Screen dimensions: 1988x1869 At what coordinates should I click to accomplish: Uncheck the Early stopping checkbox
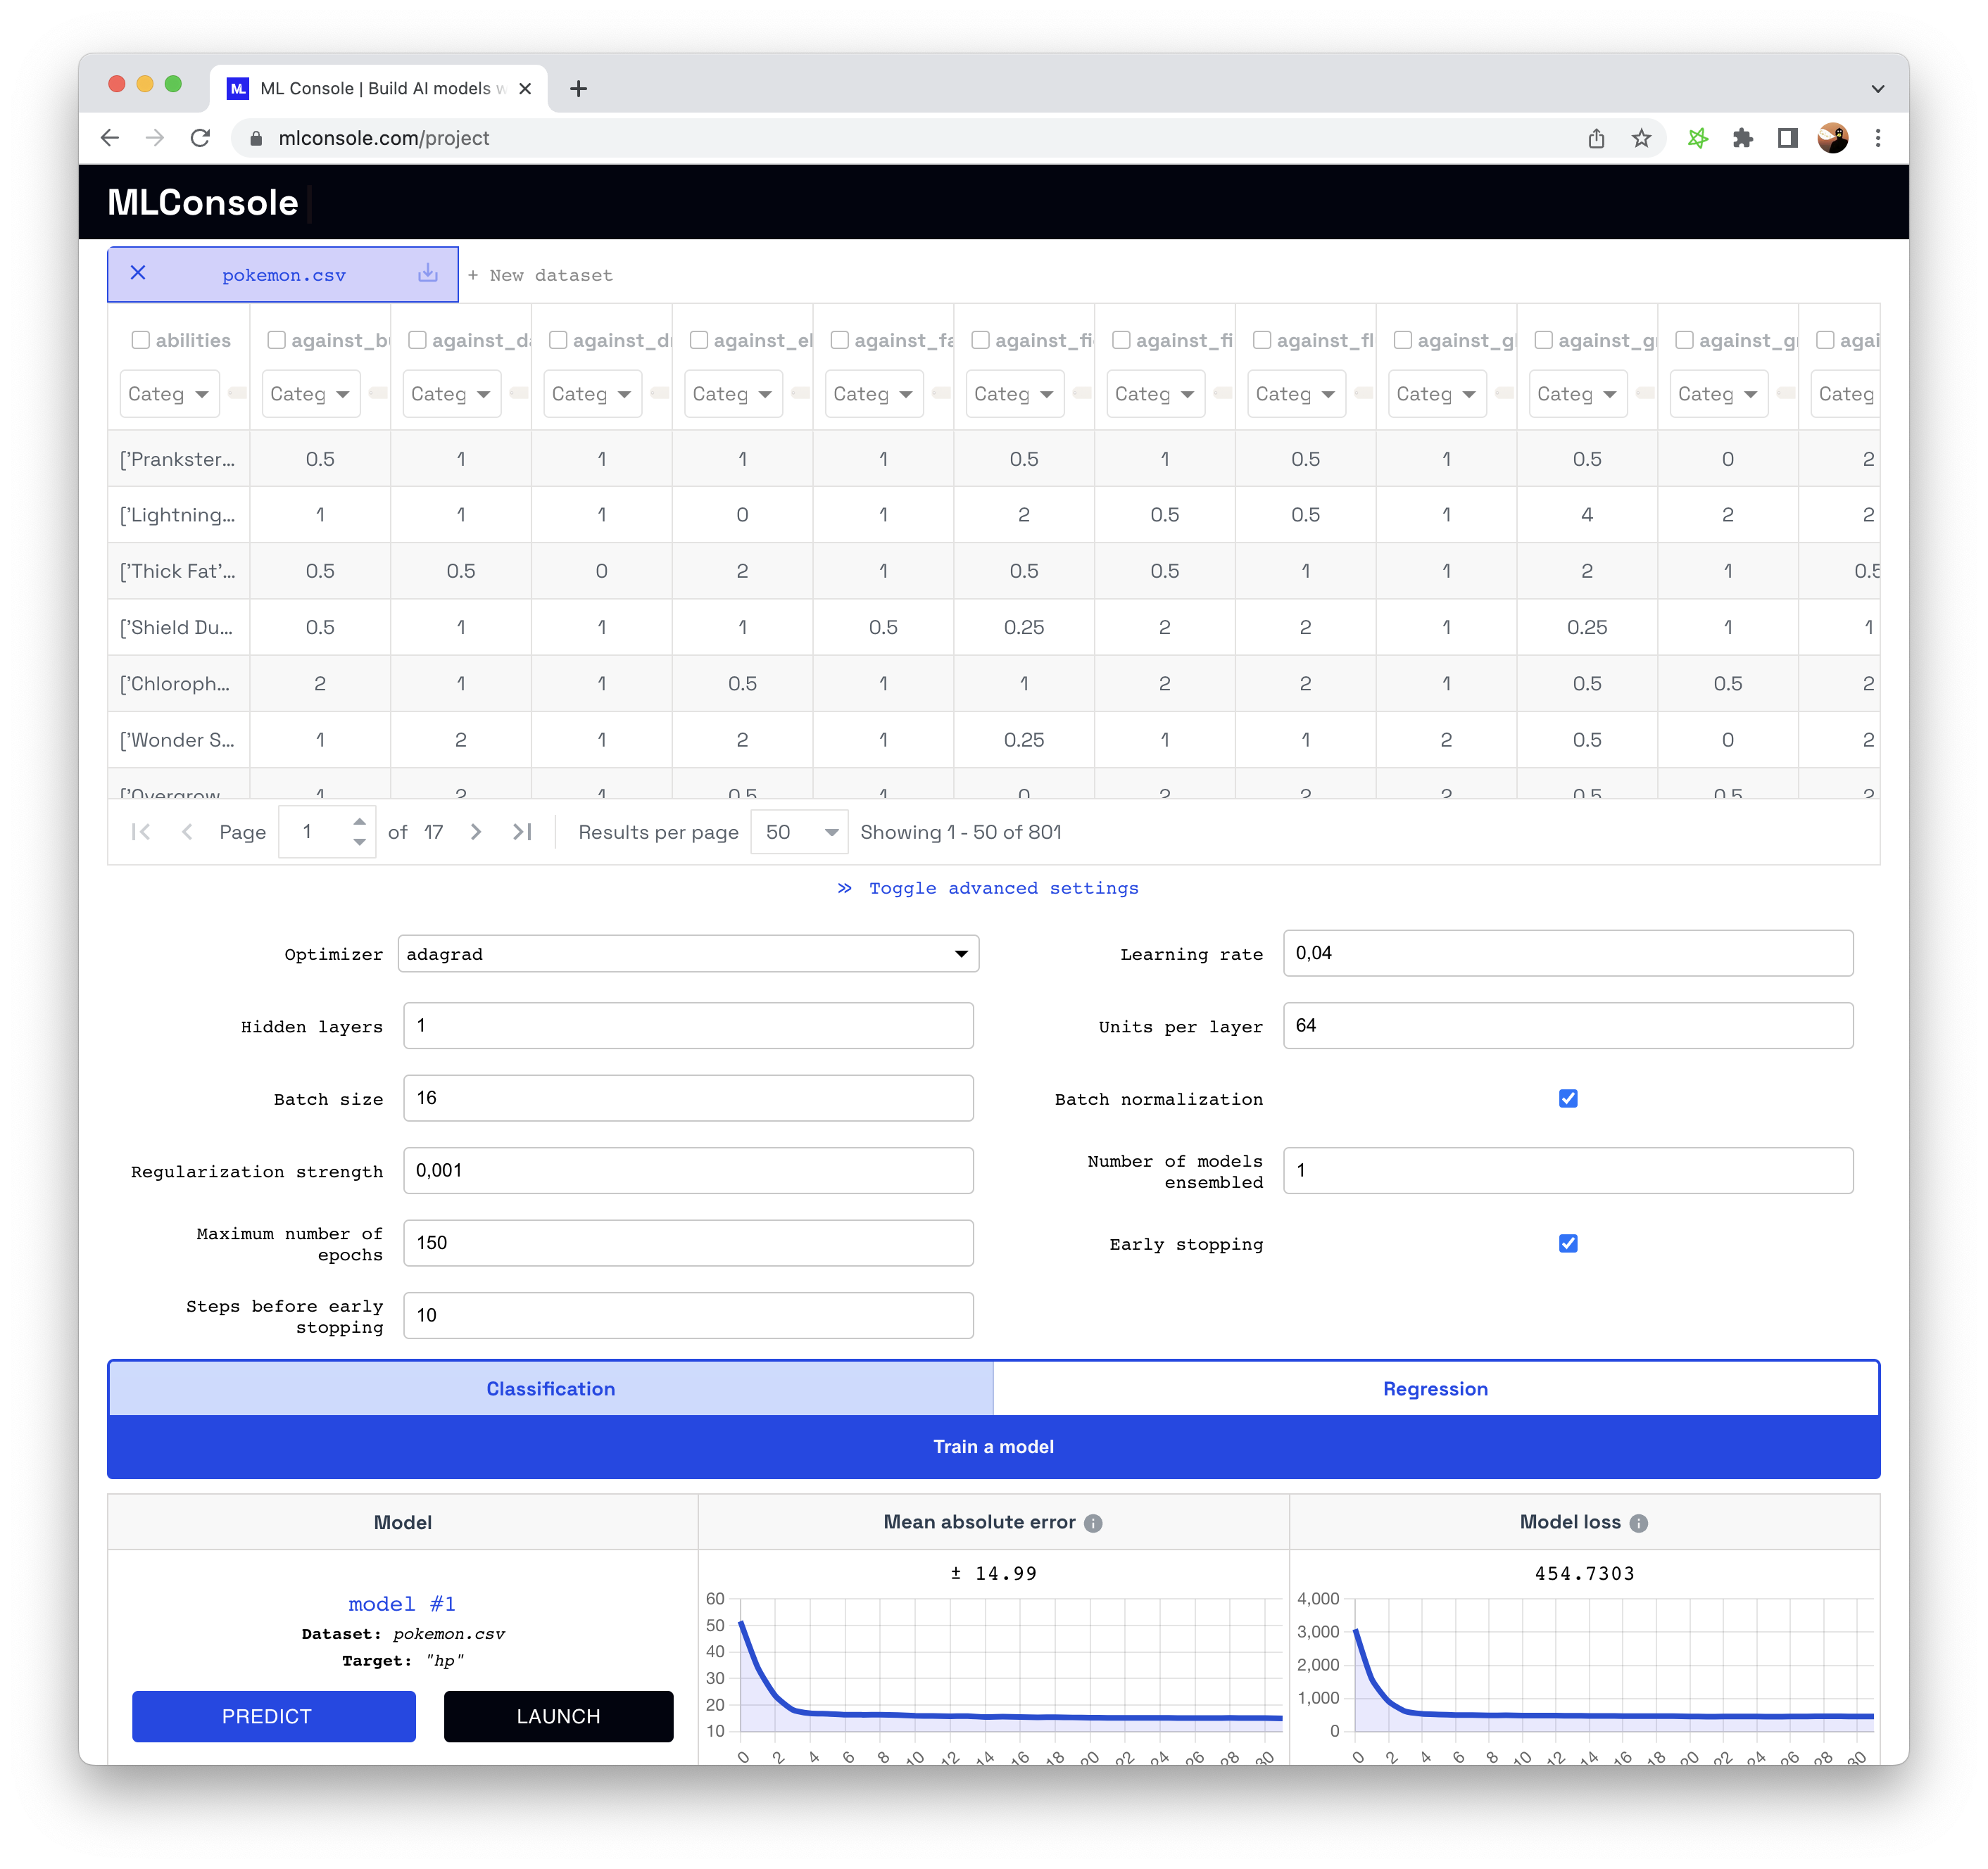click(x=1567, y=1243)
